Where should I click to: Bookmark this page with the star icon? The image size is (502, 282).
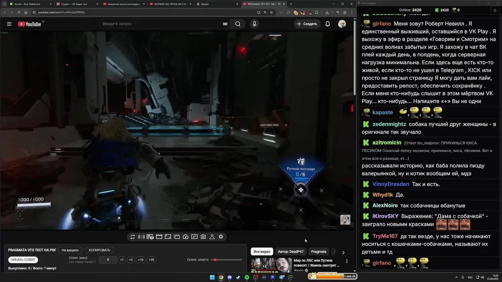coord(271,12)
